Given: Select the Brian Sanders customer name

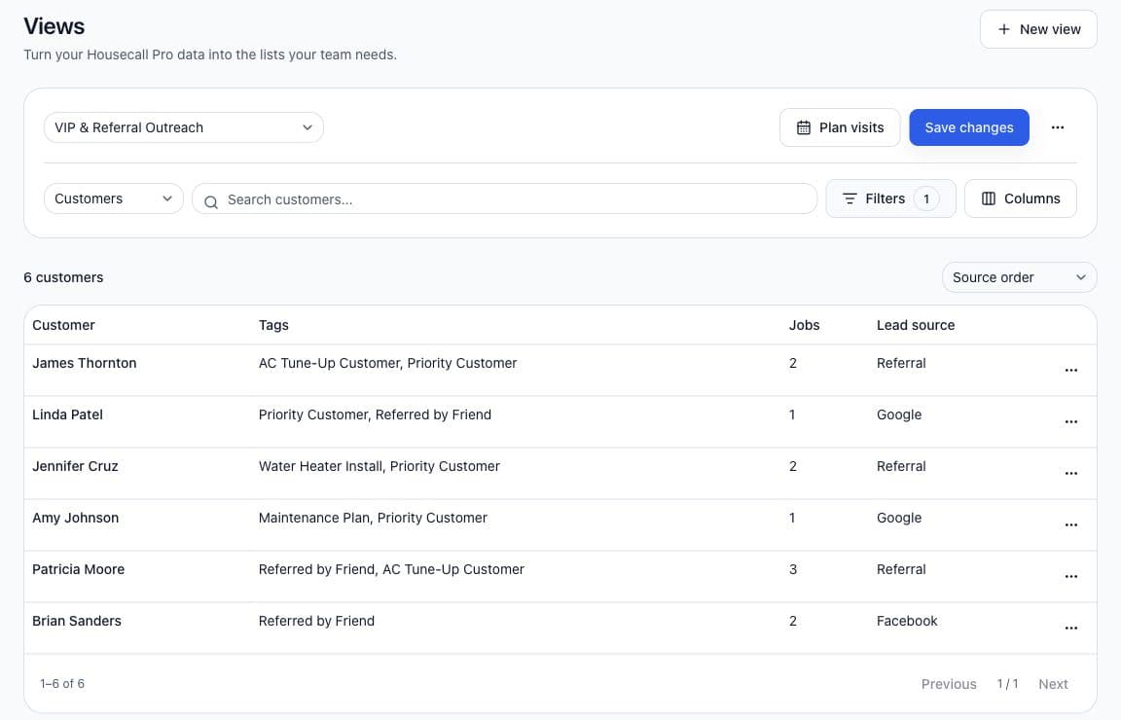Looking at the screenshot, I should click(77, 621).
